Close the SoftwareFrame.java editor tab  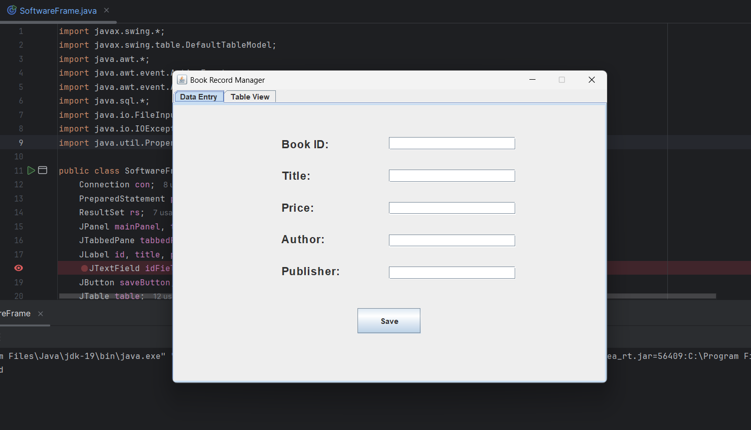pos(106,10)
